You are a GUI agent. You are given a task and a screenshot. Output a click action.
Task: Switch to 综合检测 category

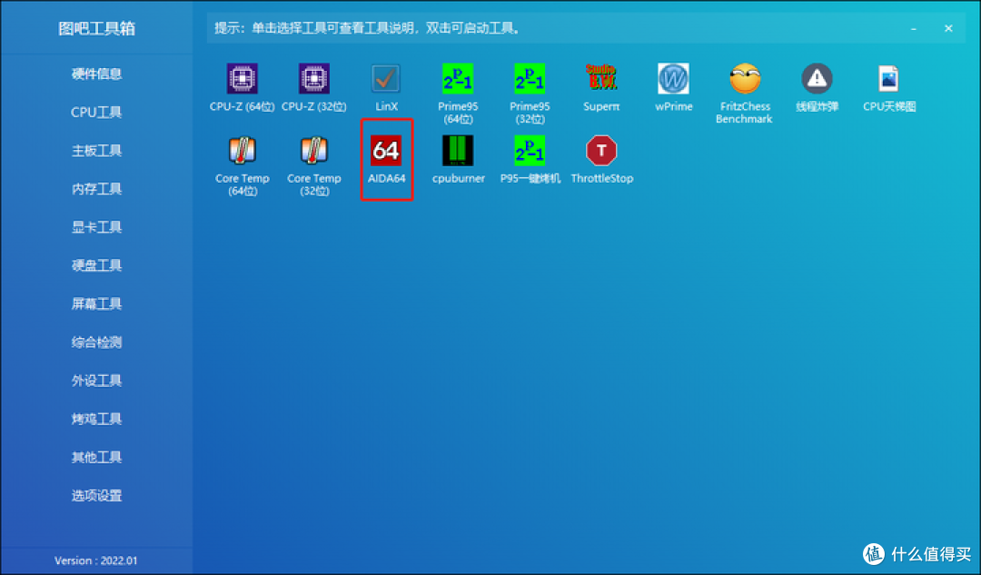[96, 342]
